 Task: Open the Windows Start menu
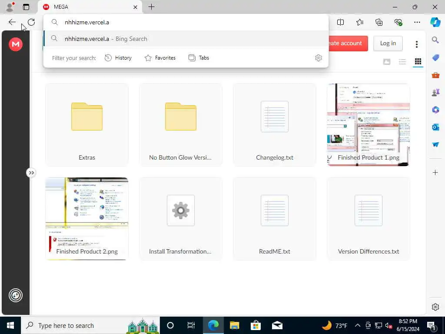point(10,325)
